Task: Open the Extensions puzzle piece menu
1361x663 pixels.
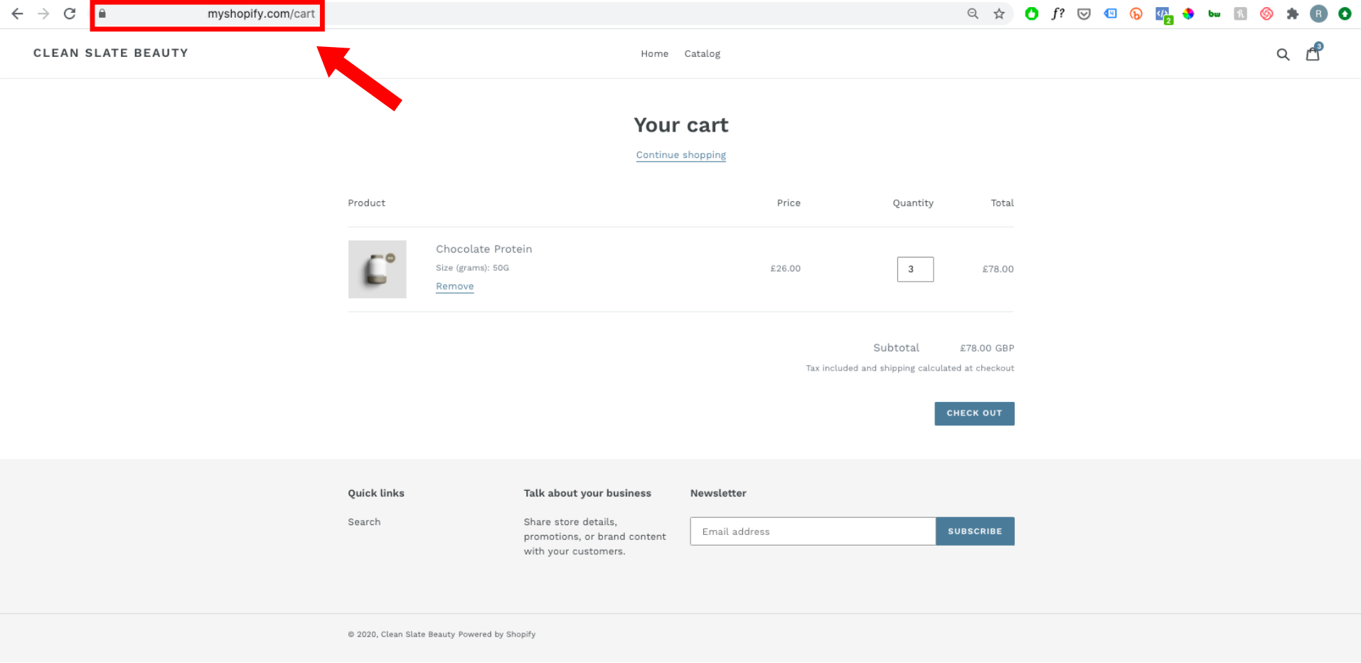Action: coord(1293,14)
